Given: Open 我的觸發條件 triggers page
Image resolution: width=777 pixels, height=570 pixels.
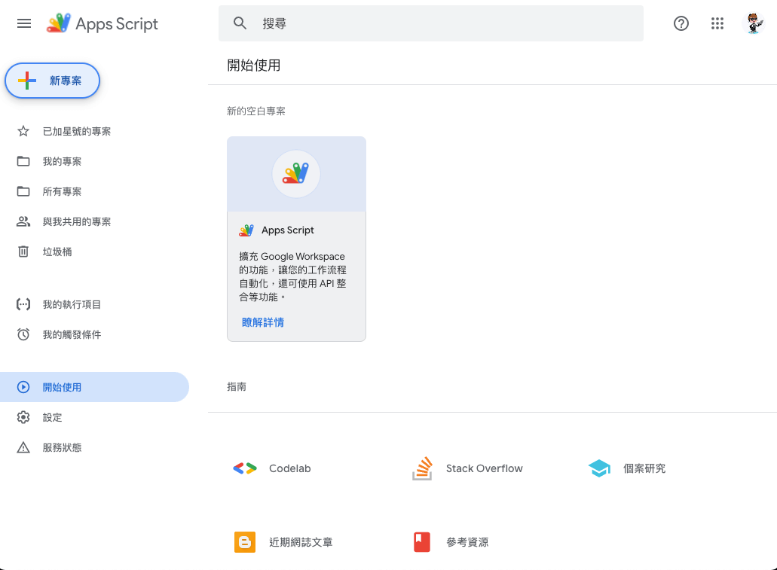Looking at the screenshot, I should (x=72, y=335).
